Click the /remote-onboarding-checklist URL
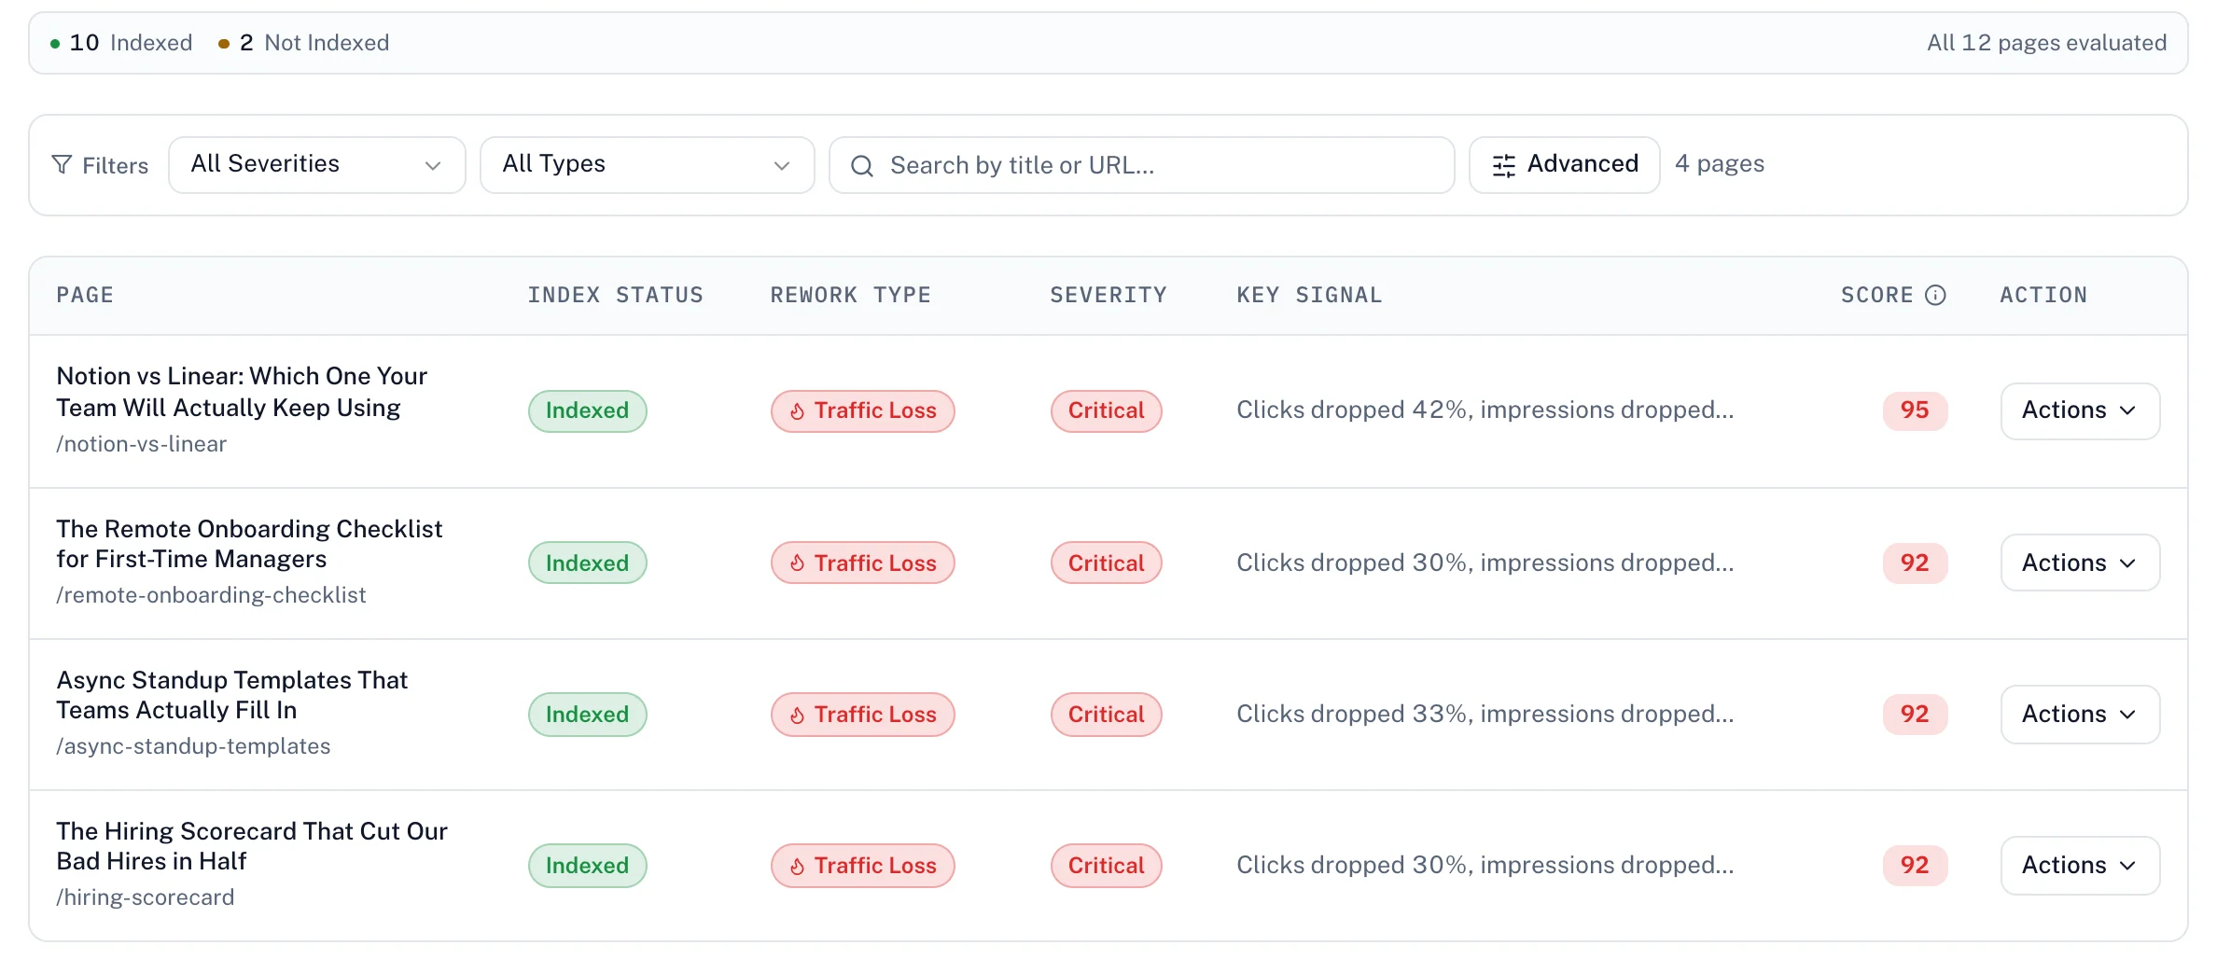This screenshot has width=2217, height=959. point(211,595)
